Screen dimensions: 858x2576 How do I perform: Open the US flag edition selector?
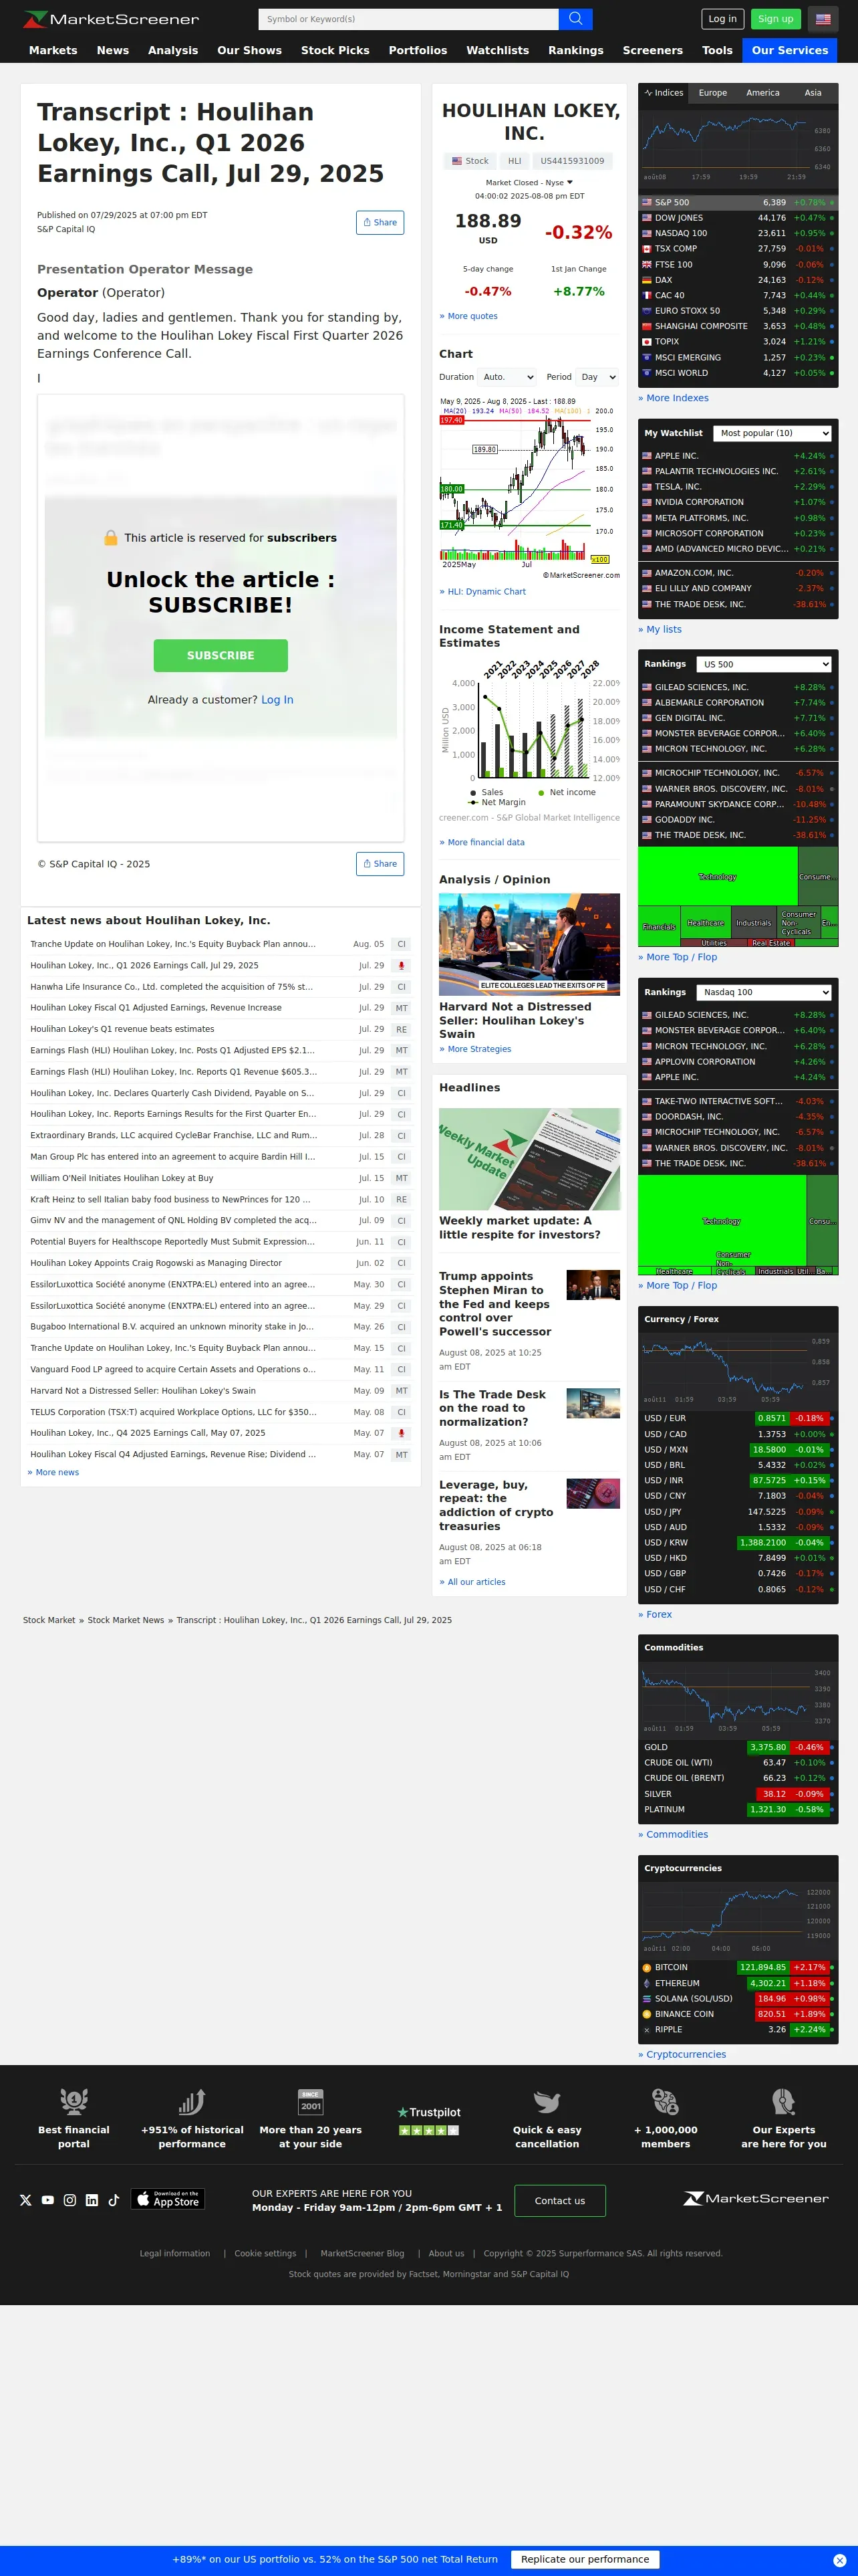[x=823, y=19]
